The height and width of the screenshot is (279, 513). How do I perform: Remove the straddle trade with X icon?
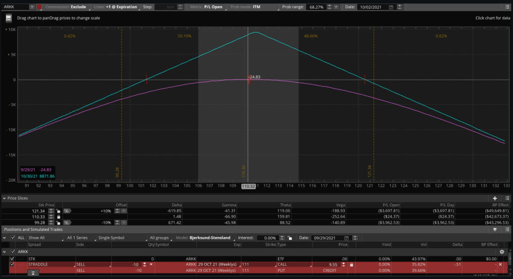500,264
